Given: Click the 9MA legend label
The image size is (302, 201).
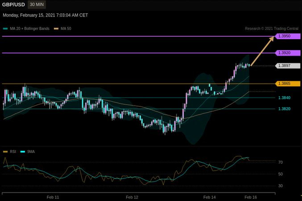Looking at the screenshot, I should pyautogui.click(x=31, y=152).
